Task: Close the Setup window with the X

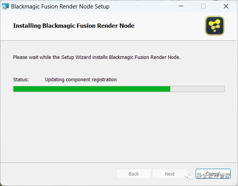Action: tap(226, 6)
